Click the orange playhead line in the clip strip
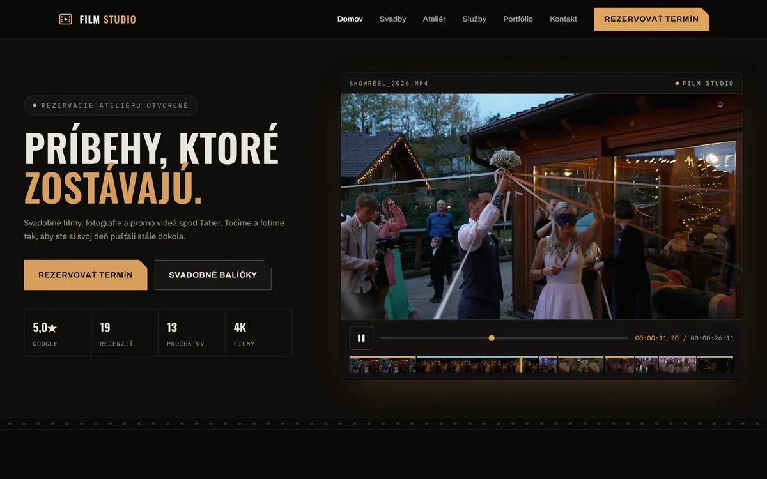 click(521, 365)
